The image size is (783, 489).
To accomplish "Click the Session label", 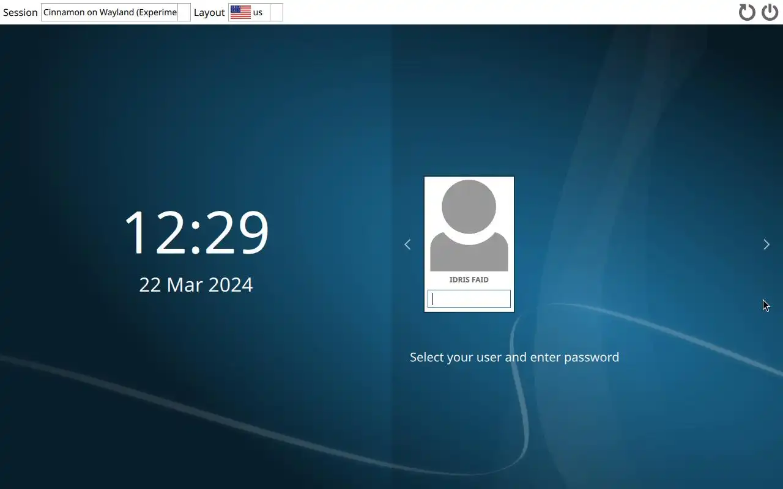I will [x=20, y=12].
